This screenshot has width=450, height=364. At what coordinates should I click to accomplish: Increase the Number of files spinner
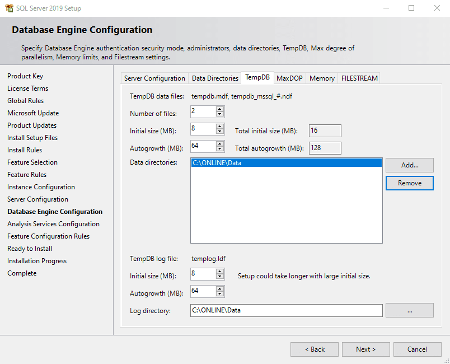[x=220, y=109]
